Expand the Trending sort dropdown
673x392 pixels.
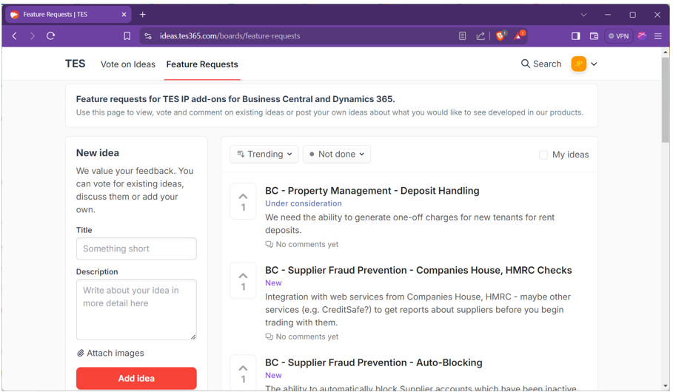264,154
